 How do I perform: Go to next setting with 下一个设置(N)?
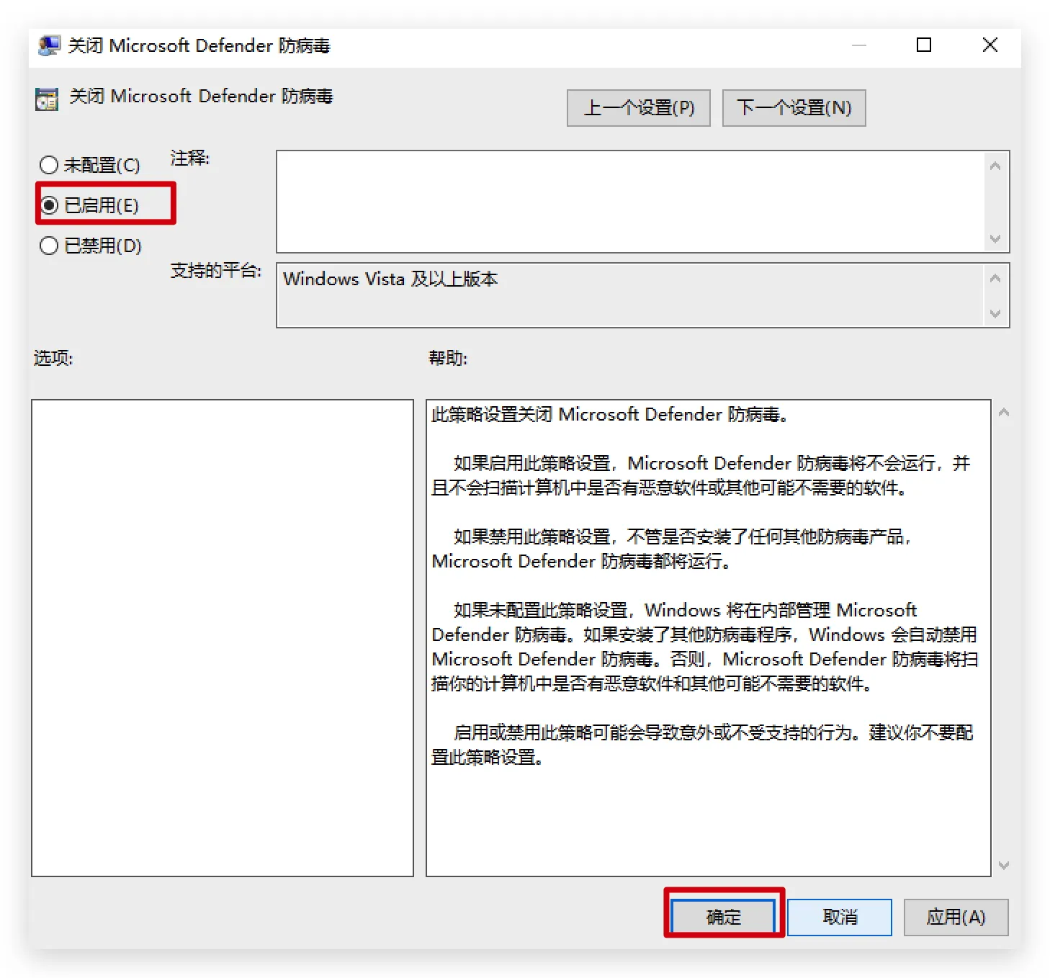tap(794, 108)
